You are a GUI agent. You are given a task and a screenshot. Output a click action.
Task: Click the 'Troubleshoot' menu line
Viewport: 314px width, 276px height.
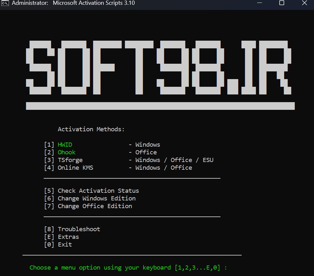tap(79, 229)
